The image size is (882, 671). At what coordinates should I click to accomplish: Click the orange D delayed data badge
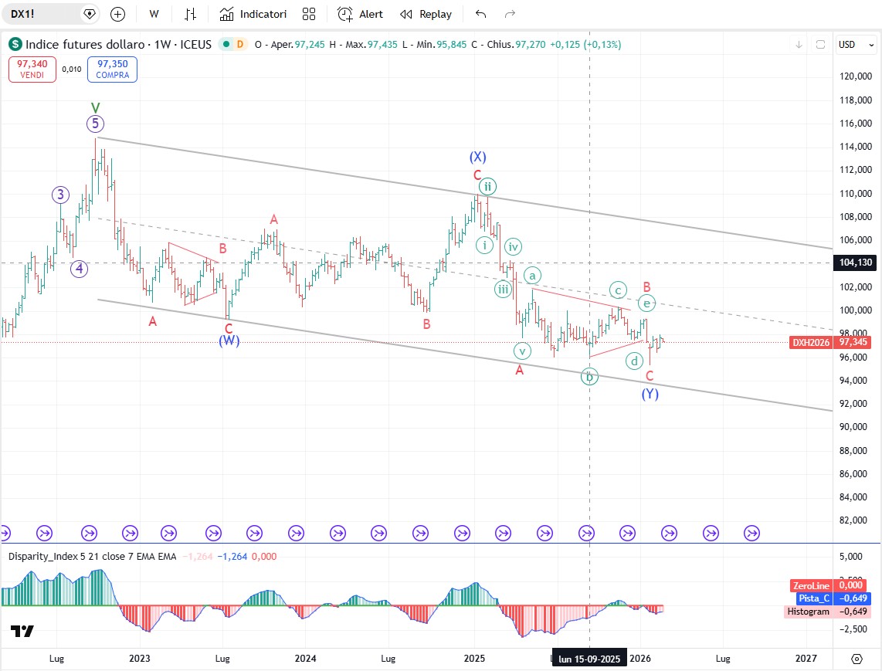tap(240, 44)
